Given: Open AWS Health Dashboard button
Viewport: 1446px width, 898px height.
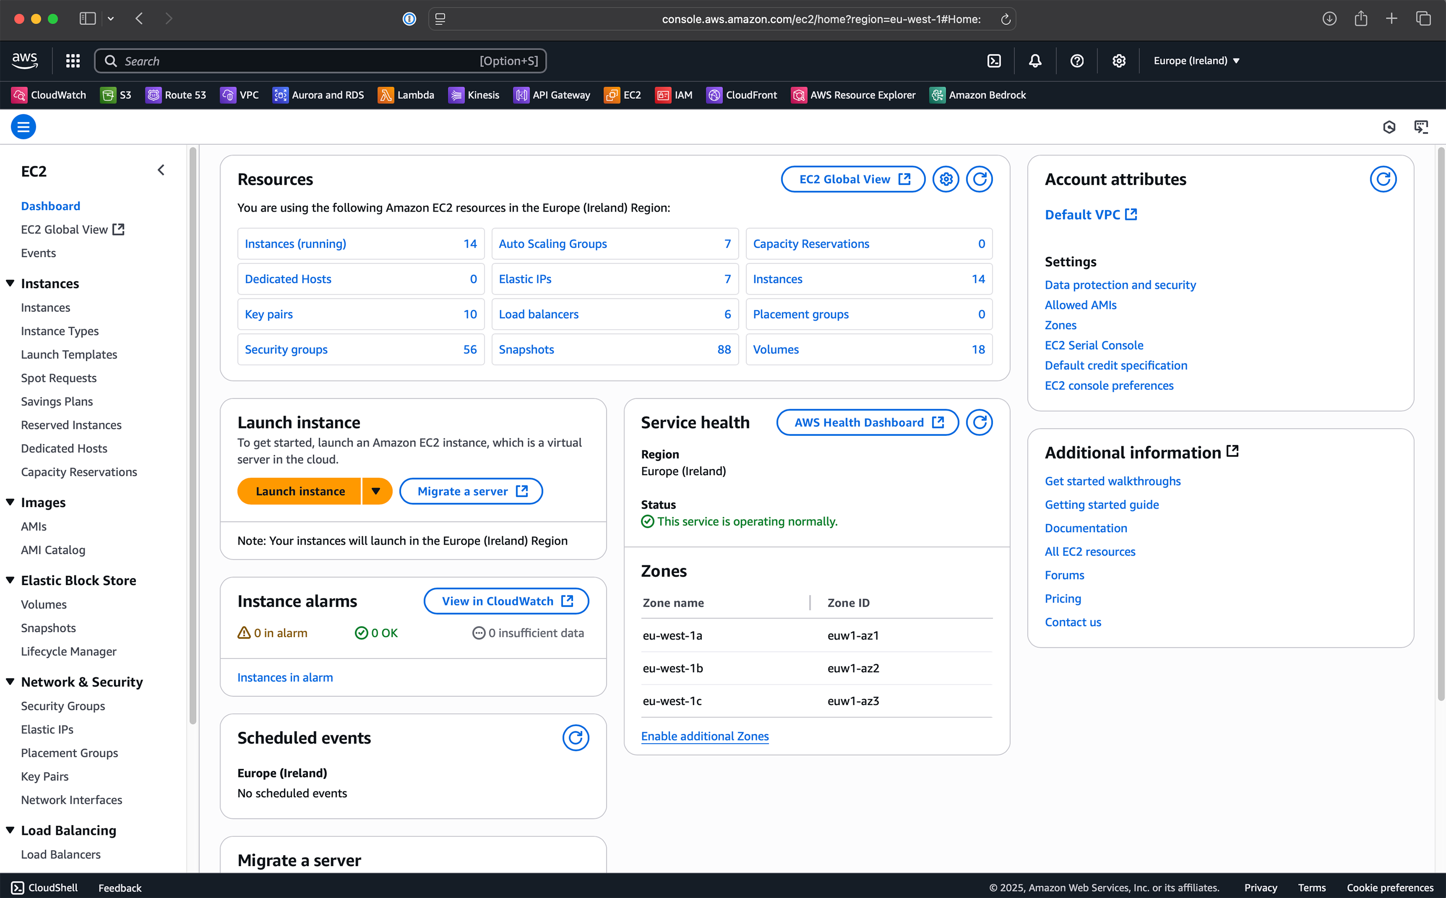Looking at the screenshot, I should click(x=868, y=422).
